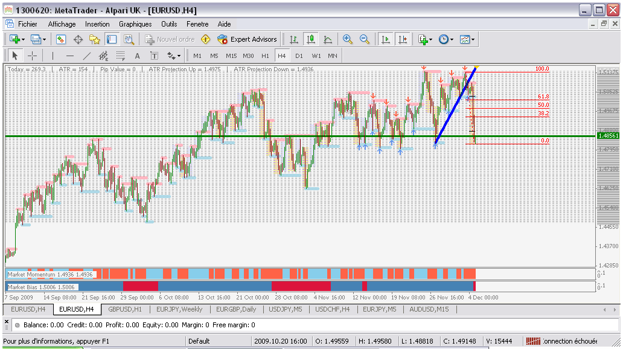
Task: Select the Fibonacci retracement tool
Action: pyautogui.click(x=120, y=56)
